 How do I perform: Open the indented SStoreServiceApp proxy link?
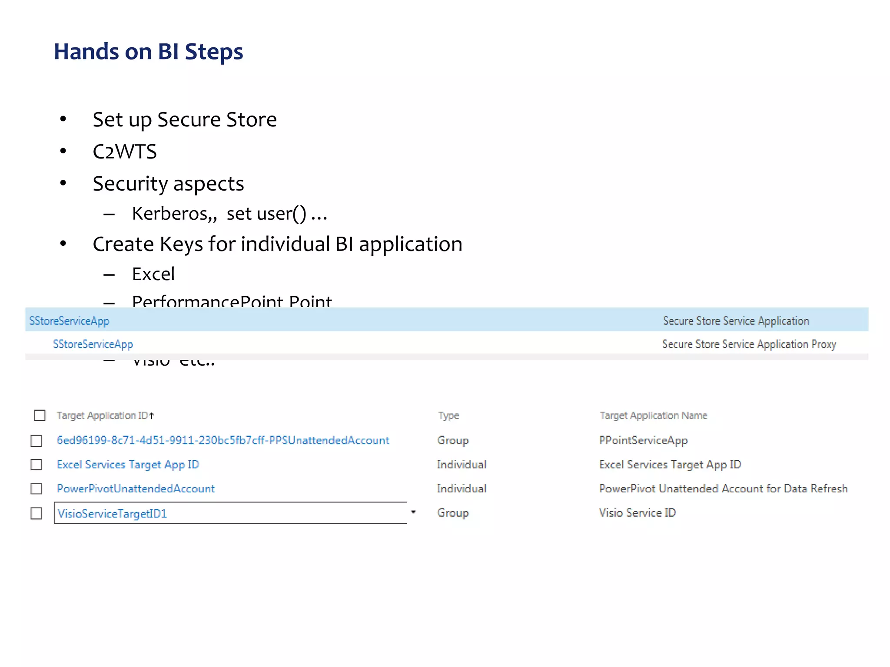click(93, 344)
